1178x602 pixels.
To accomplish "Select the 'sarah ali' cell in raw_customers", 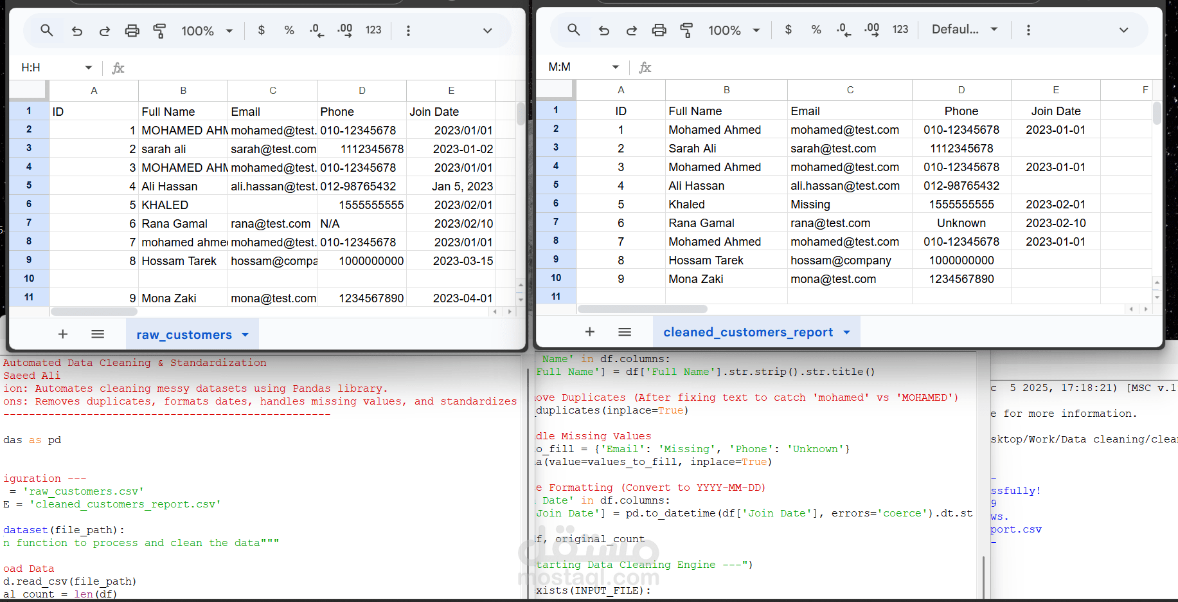I will click(183, 149).
